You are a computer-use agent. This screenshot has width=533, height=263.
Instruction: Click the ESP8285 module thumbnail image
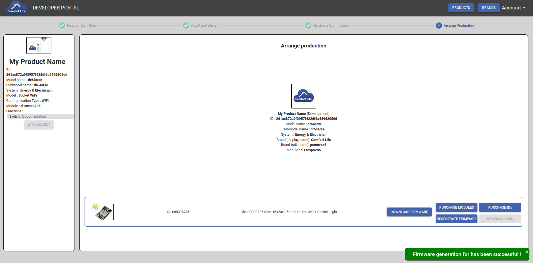coord(101,212)
